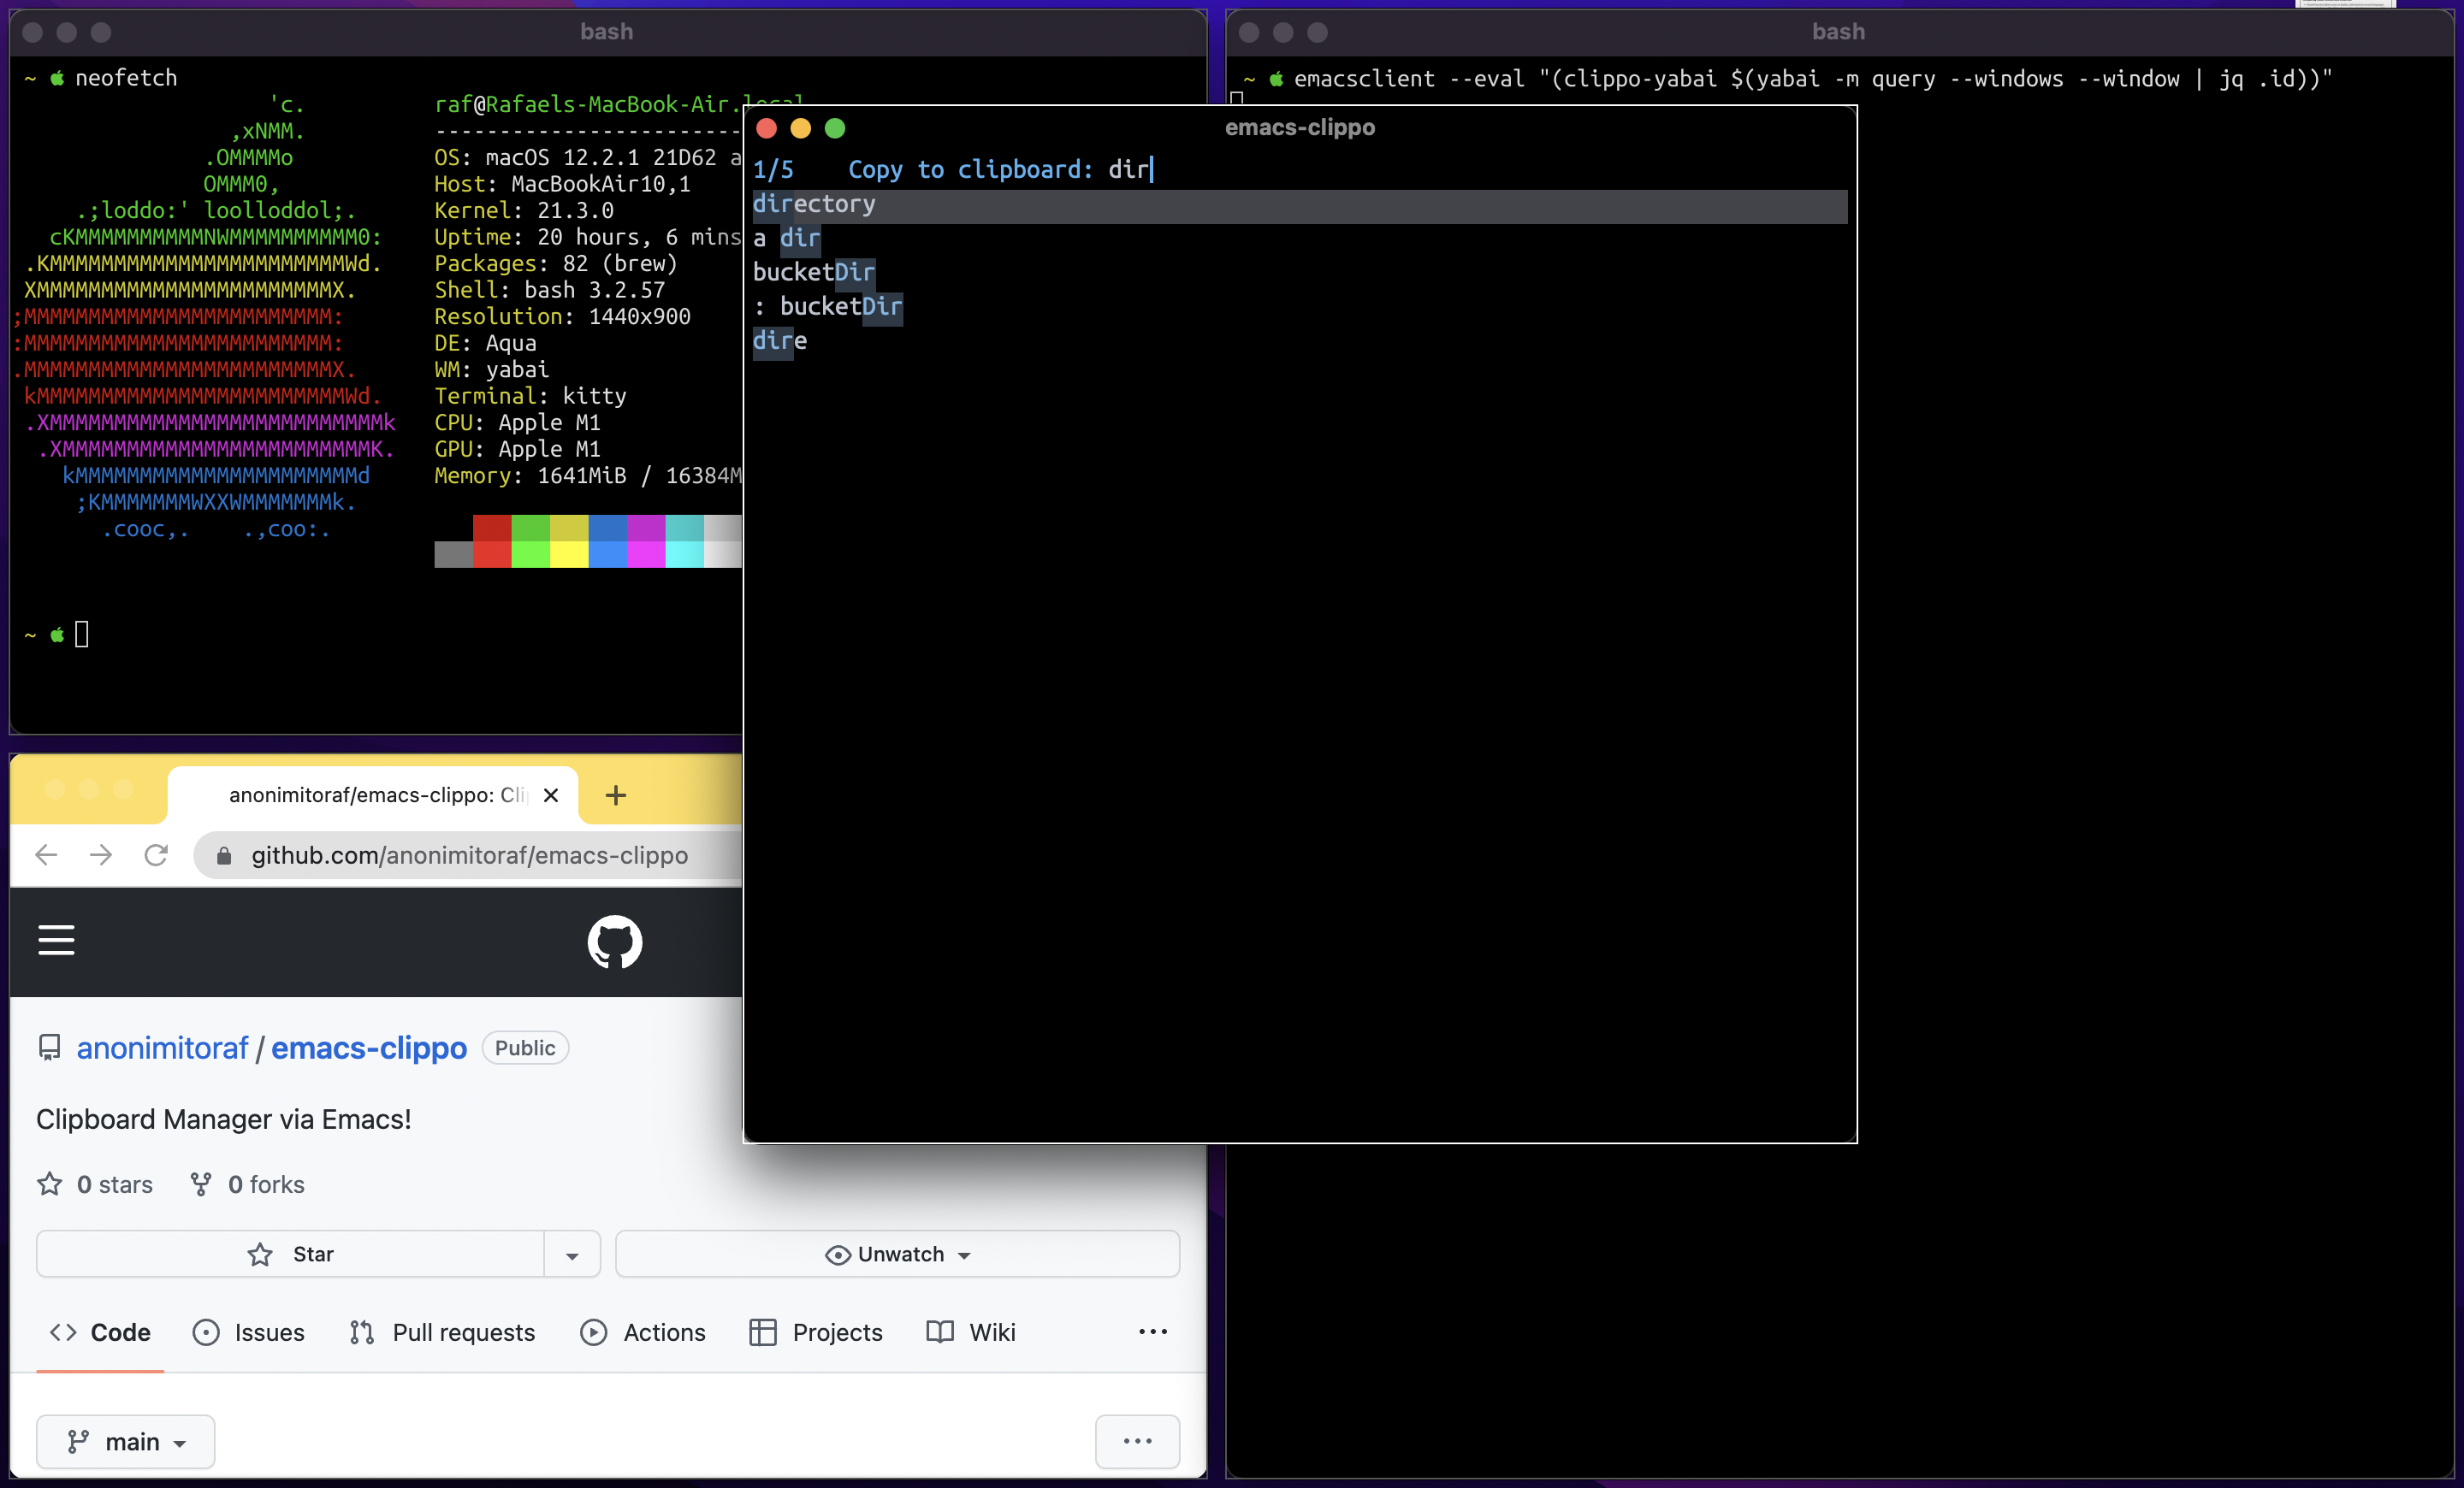
Task: Toggle Unwatch on emacs-clippo repository
Action: [897, 1252]
